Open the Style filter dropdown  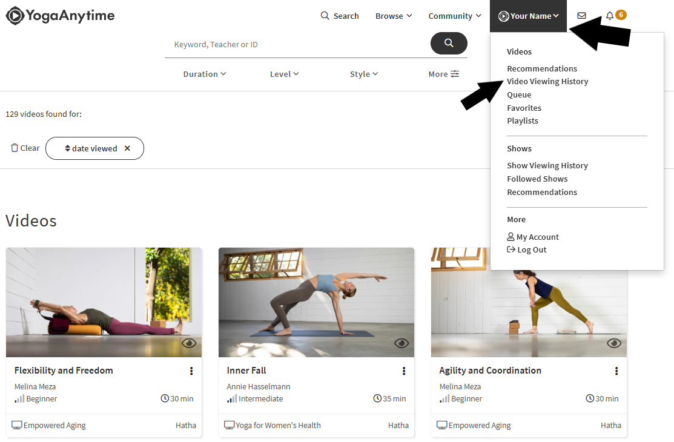coord(364,74)
